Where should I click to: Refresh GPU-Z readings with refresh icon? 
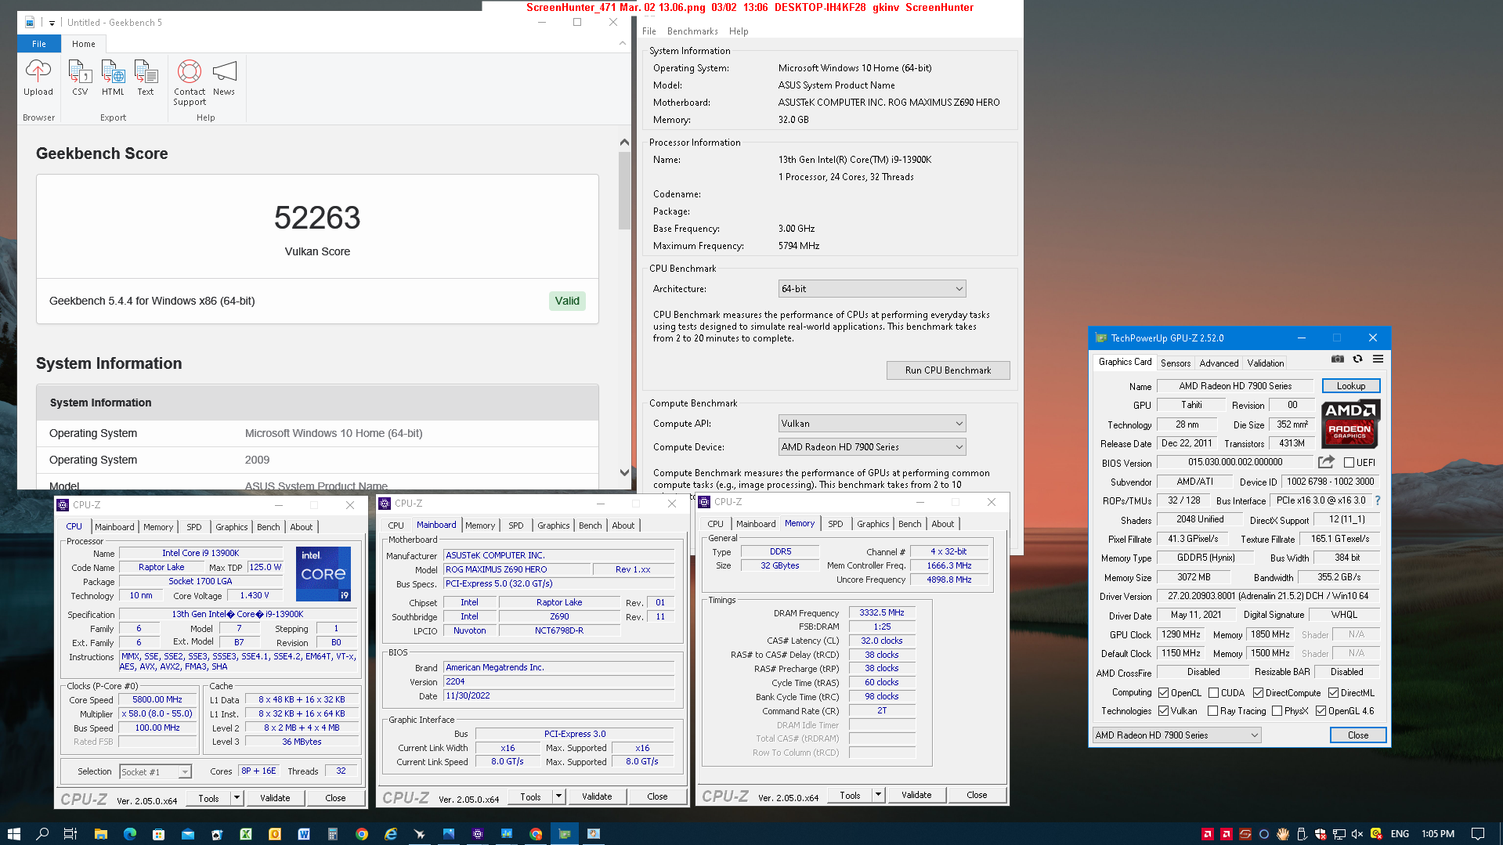point(1357,359)
